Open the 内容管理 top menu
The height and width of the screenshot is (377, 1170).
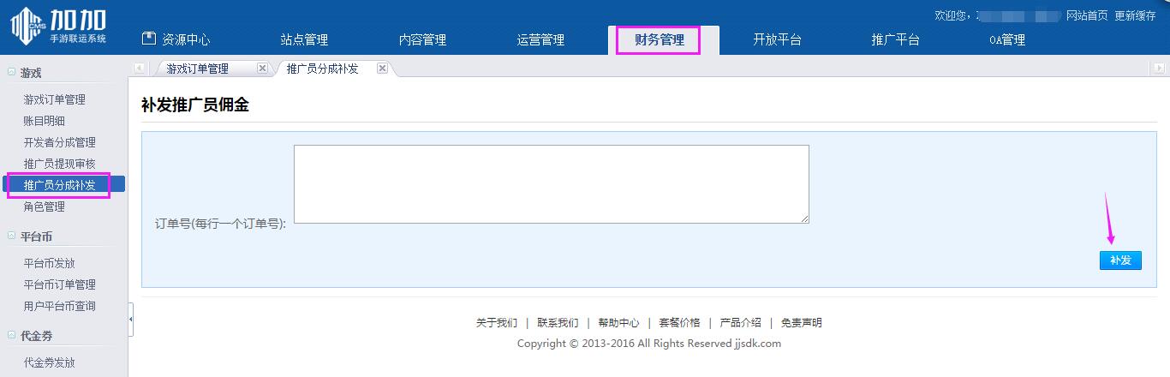coord(422,39)
